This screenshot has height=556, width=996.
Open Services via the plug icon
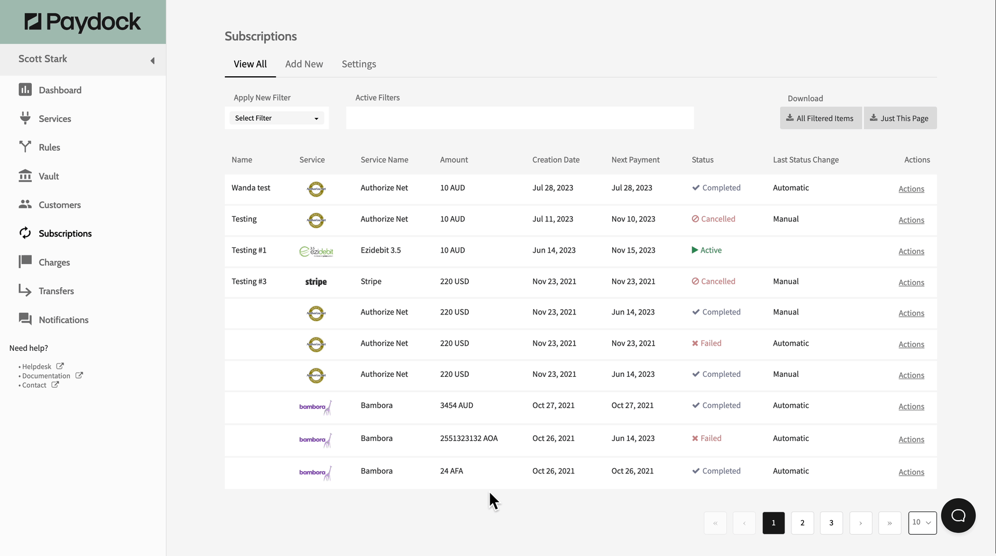[x=25, y=118]
